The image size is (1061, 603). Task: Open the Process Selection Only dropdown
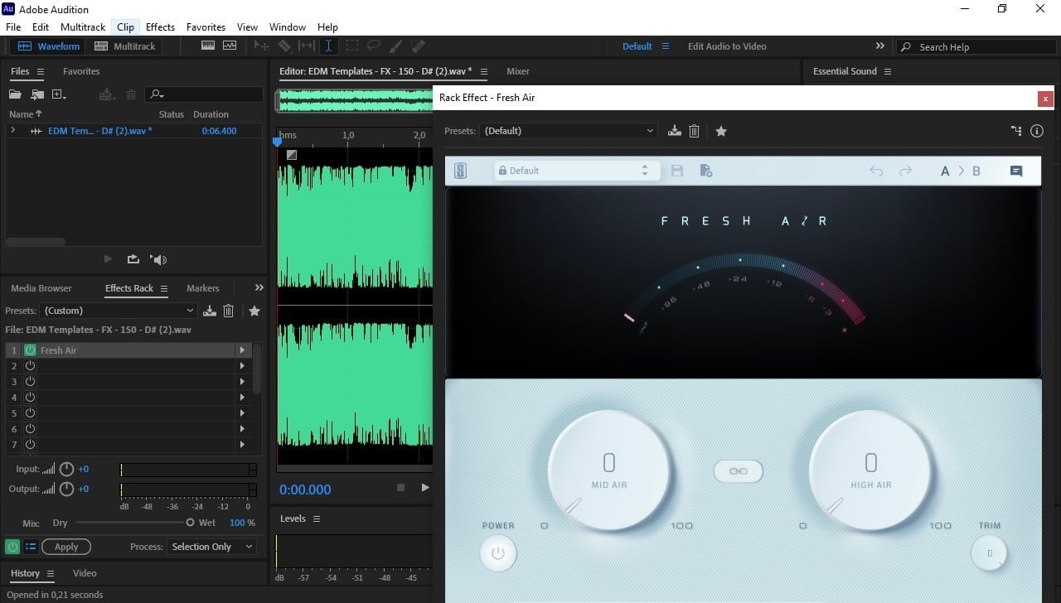pos(212,547)
